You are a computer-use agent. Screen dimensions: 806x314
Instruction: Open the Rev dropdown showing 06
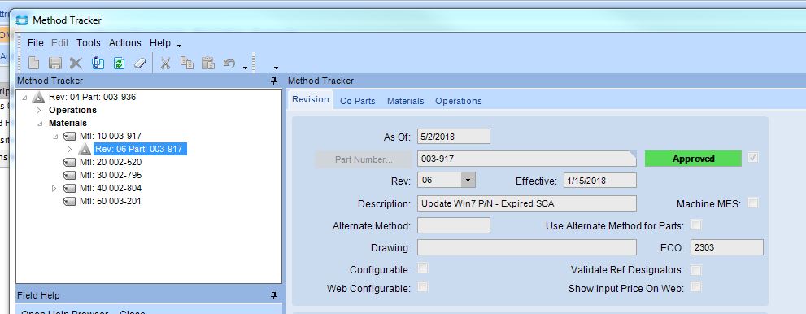point(468,180)
